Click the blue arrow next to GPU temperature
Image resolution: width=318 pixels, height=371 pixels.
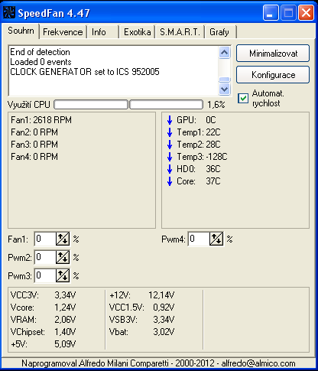(170, 120)
